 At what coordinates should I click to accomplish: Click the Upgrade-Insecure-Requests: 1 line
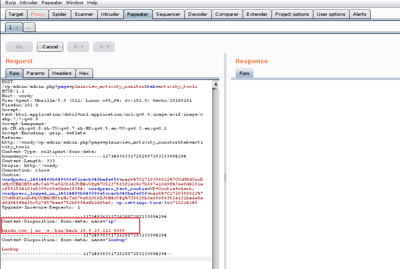[41, 207]
